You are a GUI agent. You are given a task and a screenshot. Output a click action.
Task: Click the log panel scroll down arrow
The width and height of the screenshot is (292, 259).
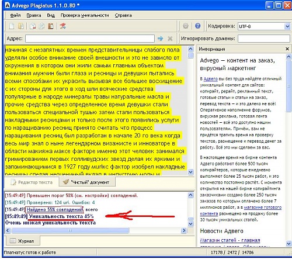point(190,224)
